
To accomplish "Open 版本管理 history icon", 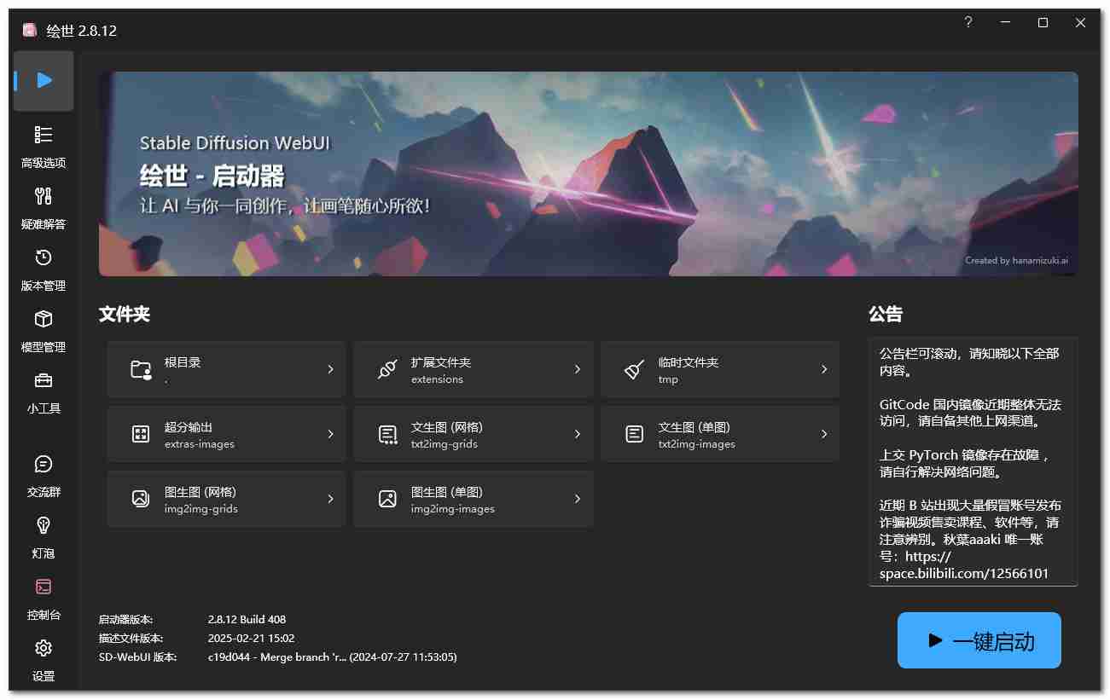I will tap(44, 258).
